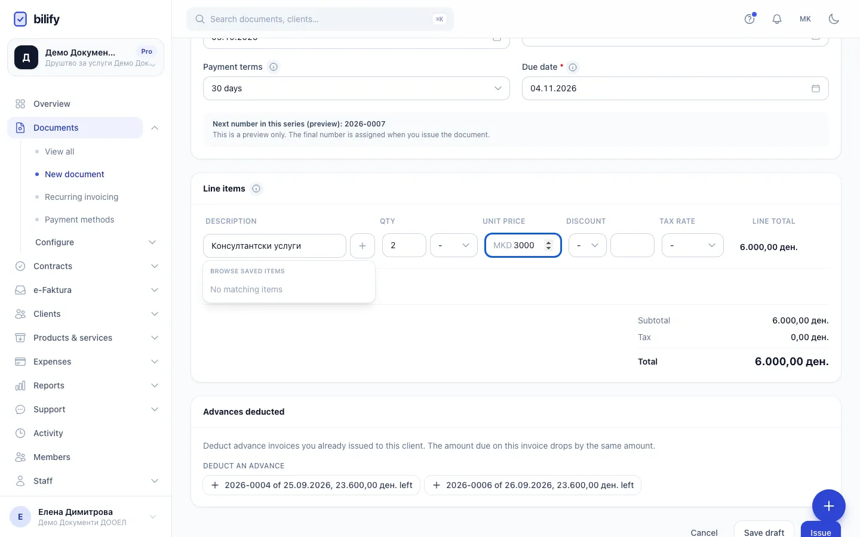The width and height of the screenshot is (860, 537).
Task: Click the discount amount input field
Action: tap(632, 245)
